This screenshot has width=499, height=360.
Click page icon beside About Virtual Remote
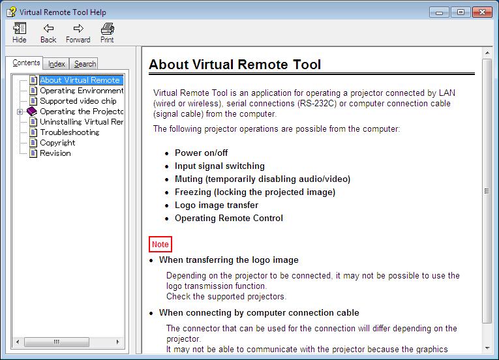[x=33, y=80]
